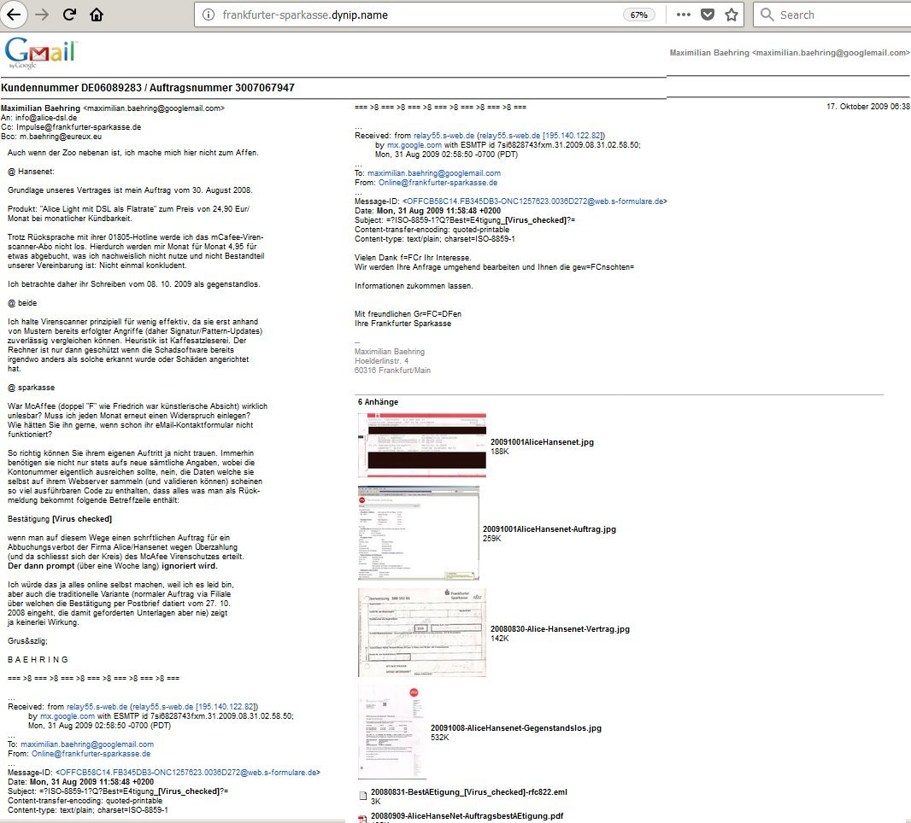Go to the browser home page

[97, 15]
